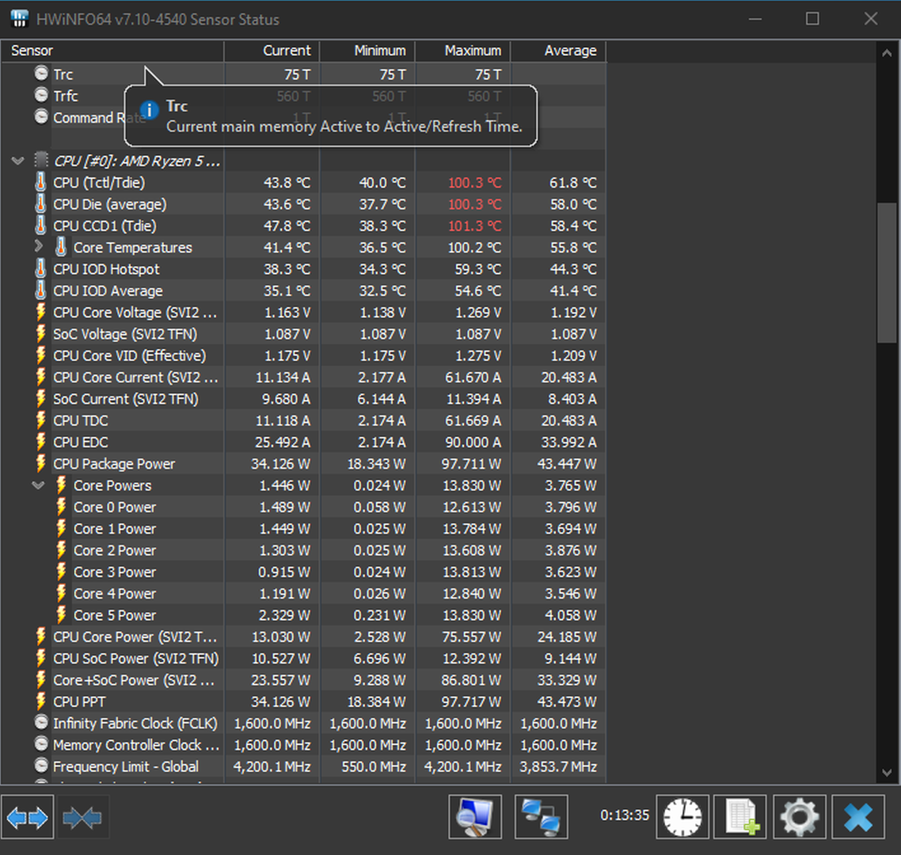This screenshot has height=855, width=901.
Task: Select CPU Core Power (SVI2 row
Action: click(x=303, y=636)
